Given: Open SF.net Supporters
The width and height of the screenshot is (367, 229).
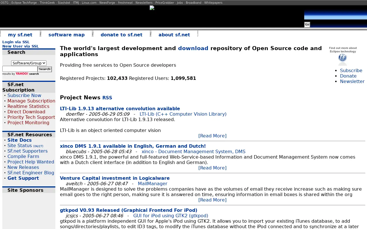Looking at the screenshot, I should (28, 151).
